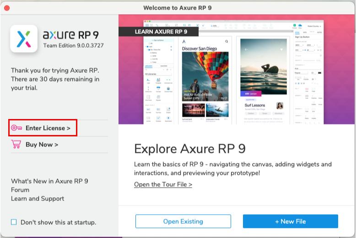
Task: Close the Welcome to Axure RP 9 window
Action: tap(7, 8)
